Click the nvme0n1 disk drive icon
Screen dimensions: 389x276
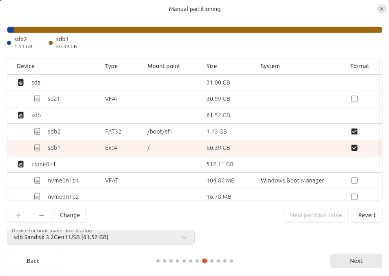pyautogui.click(x=21, y=164)
